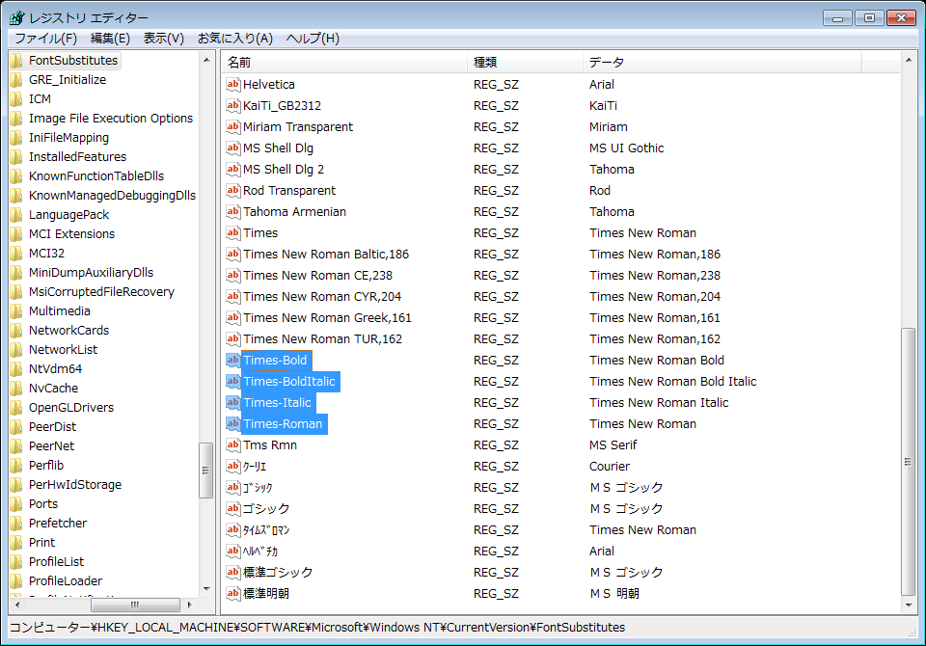The image size is (926, 646).
Task: Select the Times-Italic value name
Action: [278, 403]
